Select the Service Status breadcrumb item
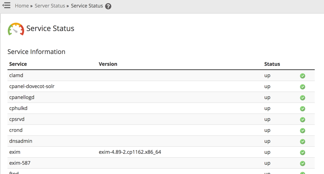Screen dimensions: 324x174 click(x=87, y=6)
